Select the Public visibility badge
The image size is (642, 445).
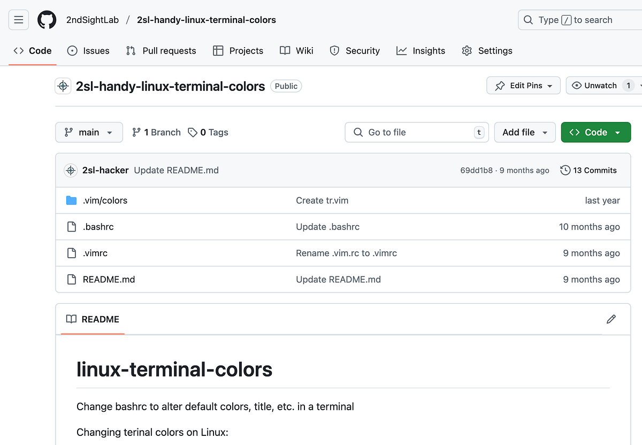tap(286, 86)
